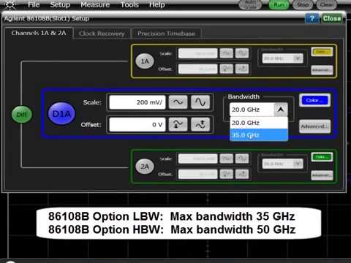Open the D1A Advanced button
The width and height of the screenshot is (351, 263).
tap(314, 126)
